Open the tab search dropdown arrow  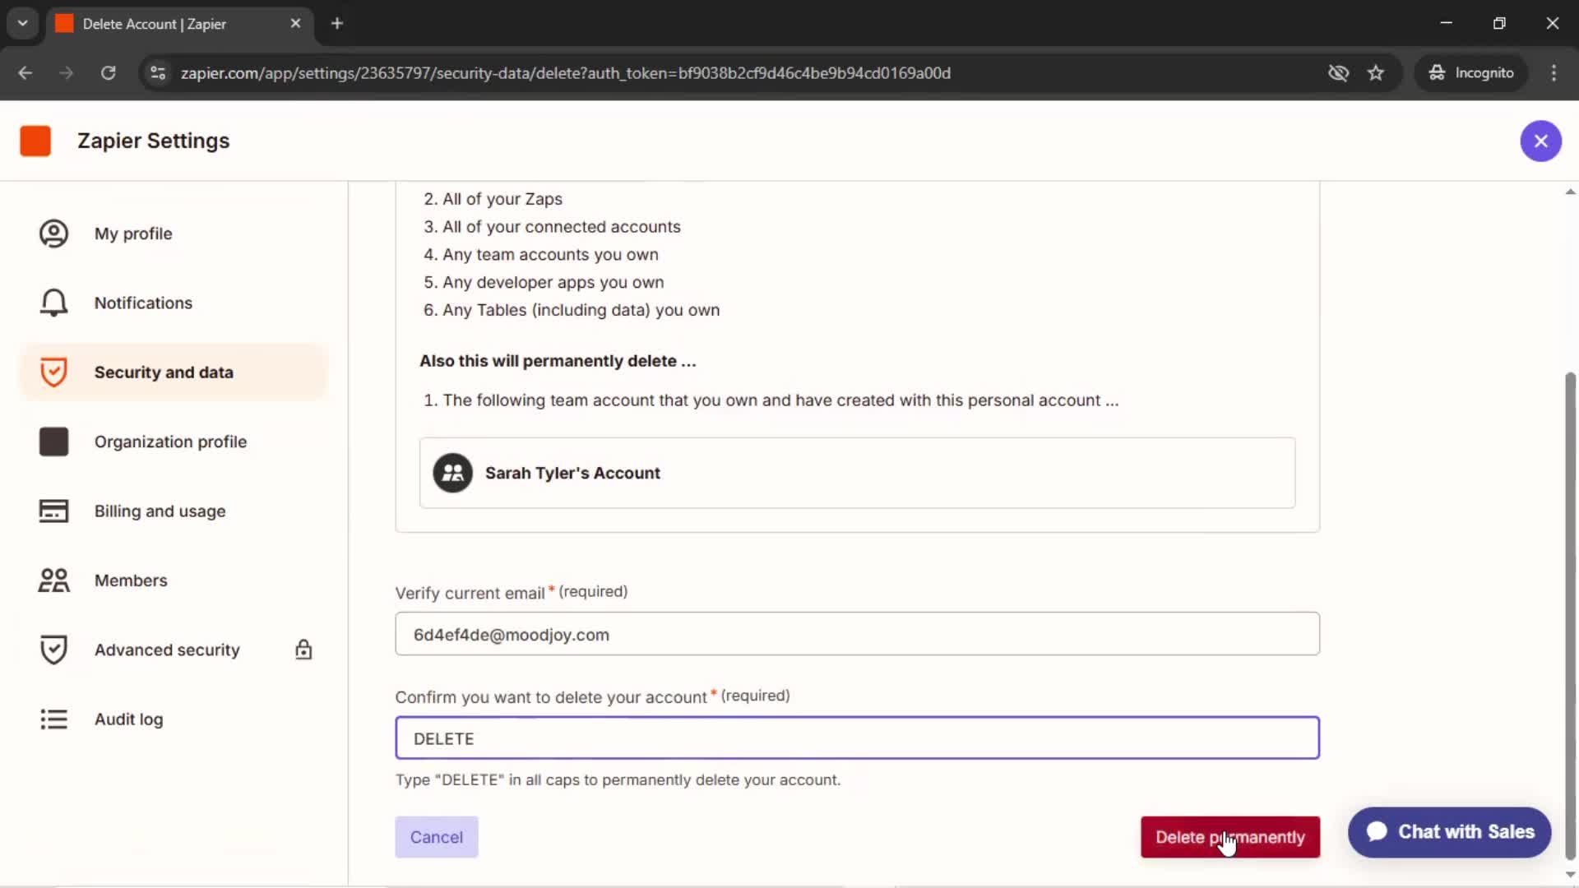tap(22, 23)
